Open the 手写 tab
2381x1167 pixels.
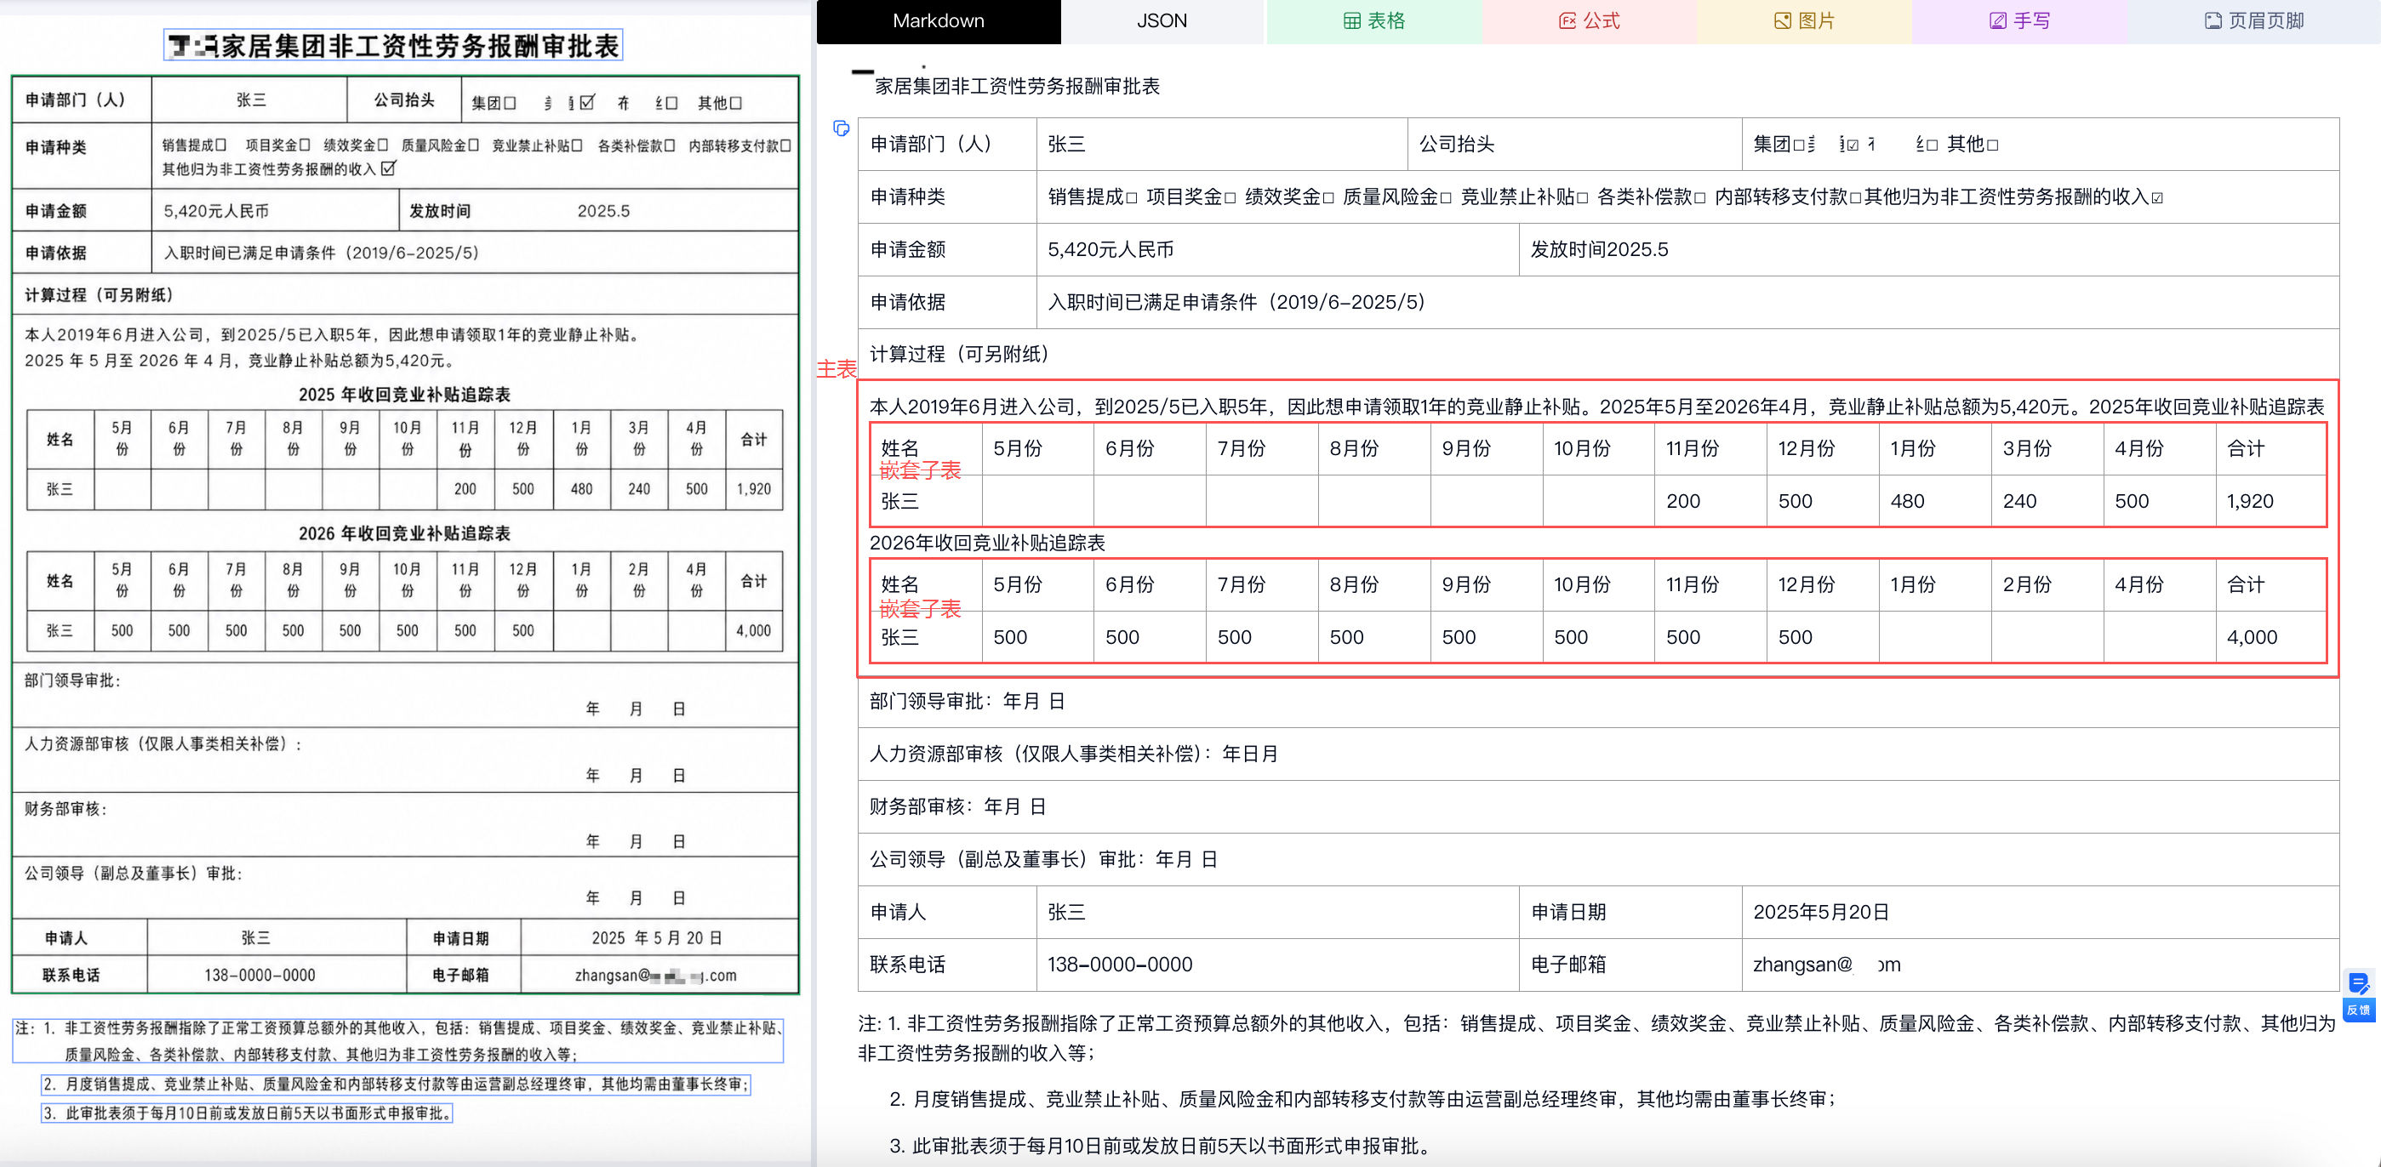pos(2018,21)
